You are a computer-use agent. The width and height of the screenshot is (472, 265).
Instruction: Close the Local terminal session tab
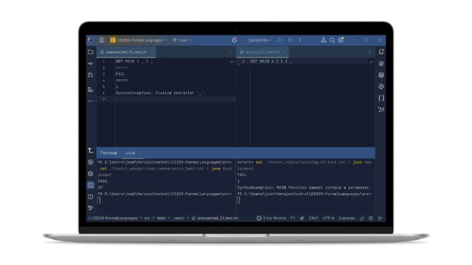tap(139, 153)
